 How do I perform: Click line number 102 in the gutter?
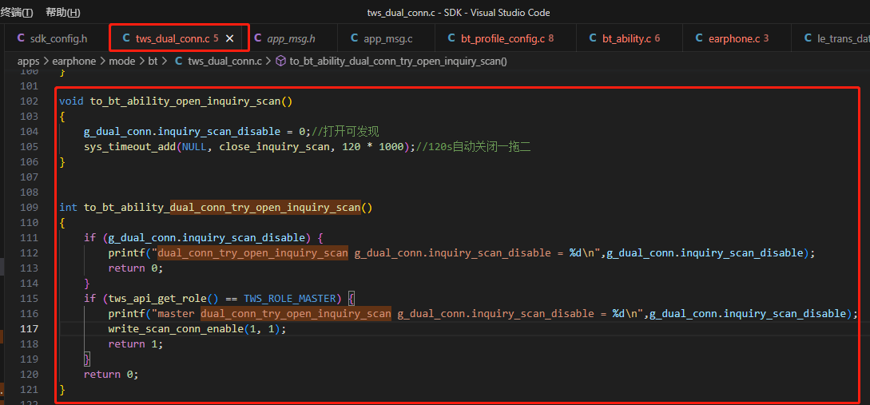28,101
